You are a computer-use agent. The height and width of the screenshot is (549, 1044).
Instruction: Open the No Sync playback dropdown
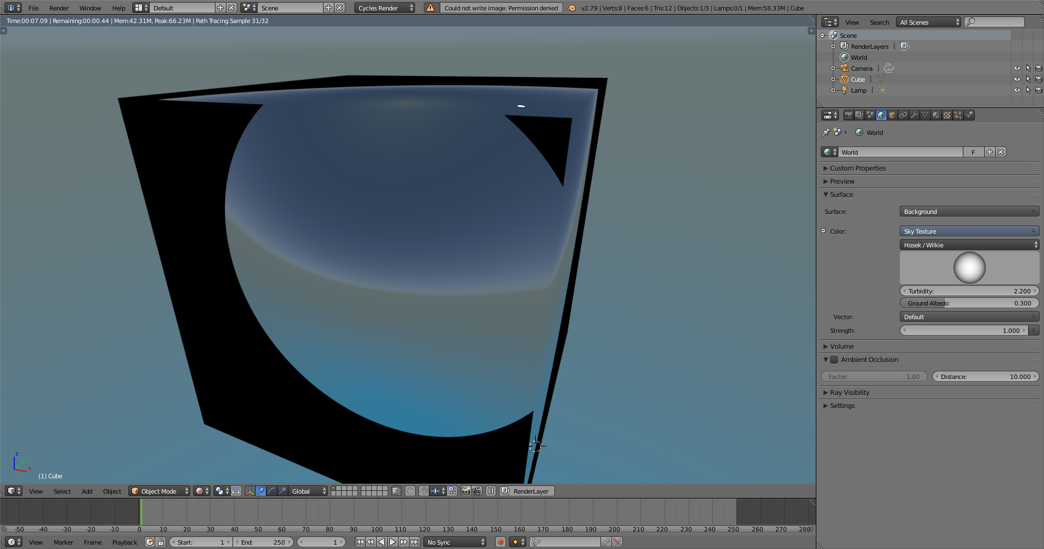[x=455, y=542]
